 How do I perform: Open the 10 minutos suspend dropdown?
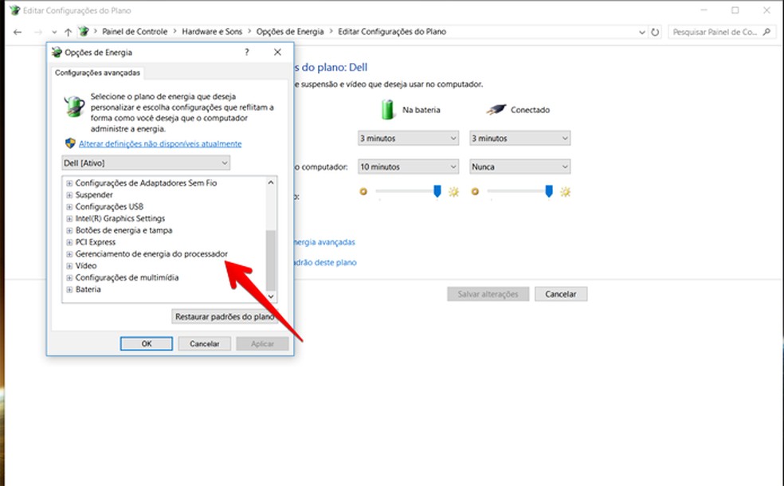[409, 167]
